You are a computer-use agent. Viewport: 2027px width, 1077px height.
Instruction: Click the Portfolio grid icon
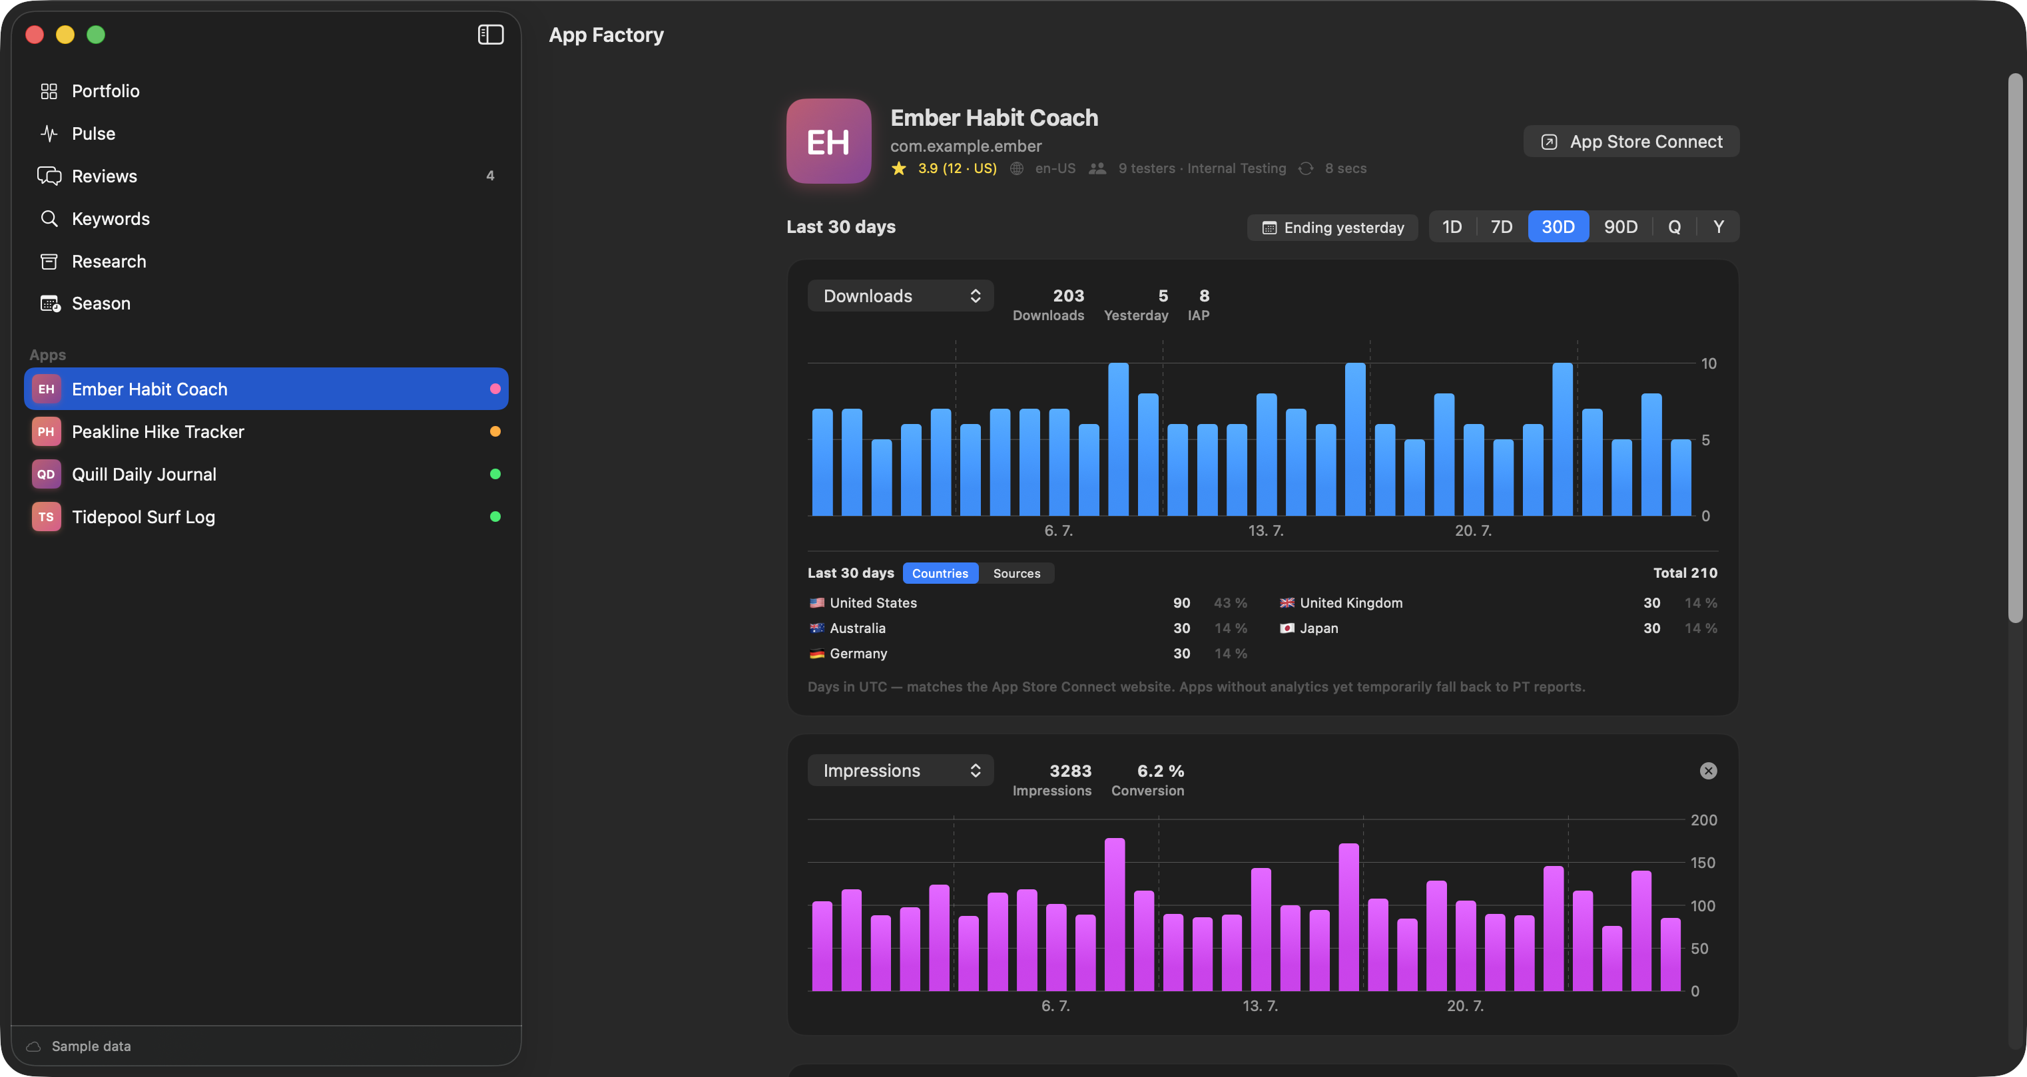tap(49, 91)
